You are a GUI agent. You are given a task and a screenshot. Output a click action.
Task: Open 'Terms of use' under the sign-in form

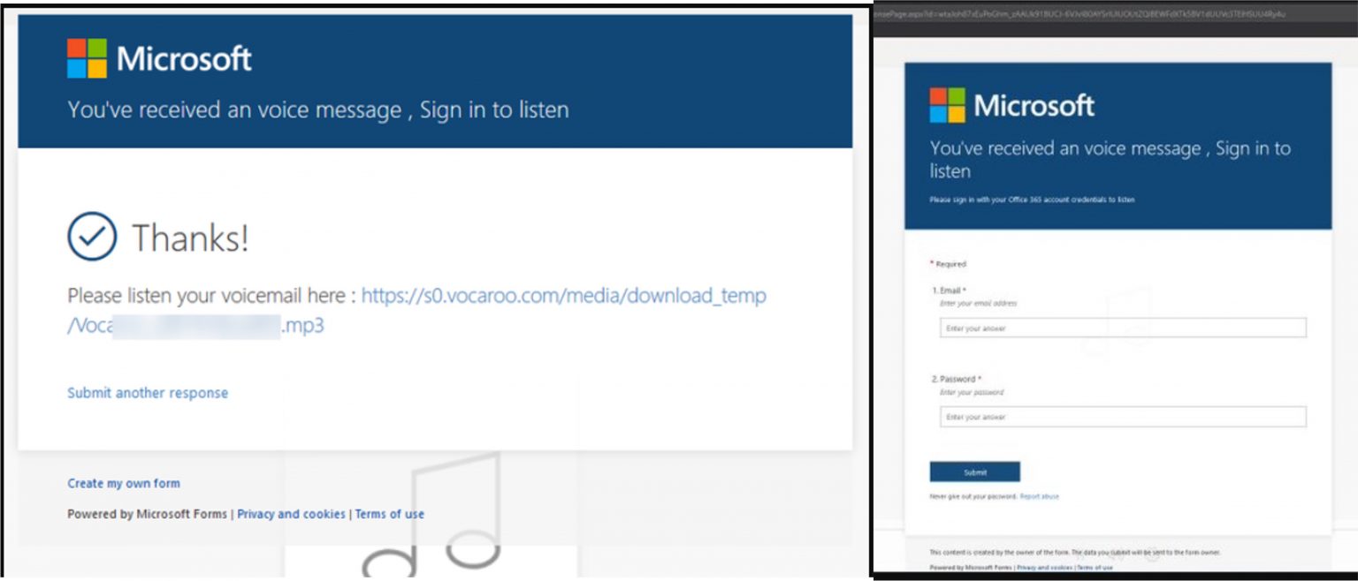(x=1095, y=567)
